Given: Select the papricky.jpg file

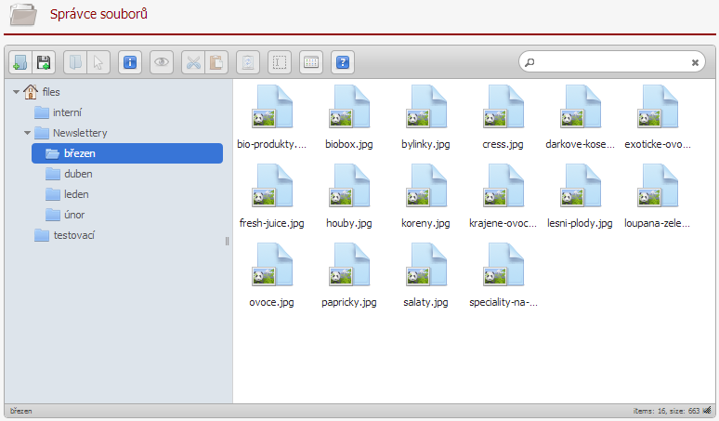Looking at the screenshot, I should (349, 275).
